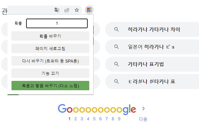Click the magnifier beside 일본어 히라가나 suggestion
Screen dimensions: 199x124
(116, 47)
